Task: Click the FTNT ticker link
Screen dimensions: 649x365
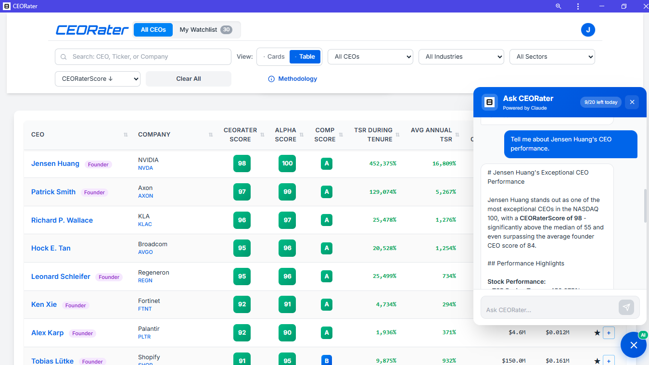Action: pos(145,309)
